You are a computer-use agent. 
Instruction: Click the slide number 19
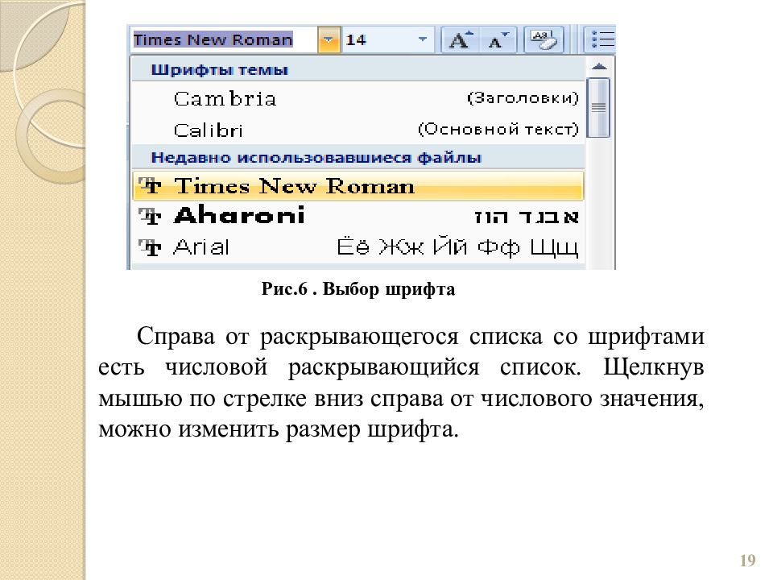pyautogui.click(x=748, y=561)
